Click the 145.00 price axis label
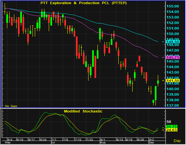 point(173,61)
